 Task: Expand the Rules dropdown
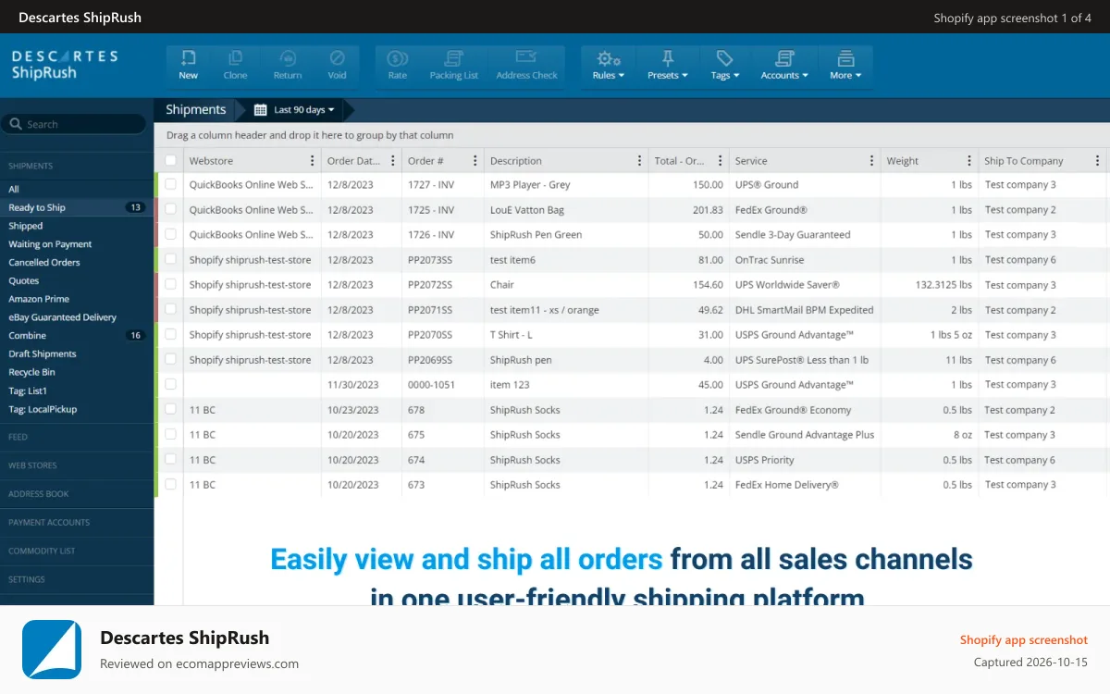point(608,66)
